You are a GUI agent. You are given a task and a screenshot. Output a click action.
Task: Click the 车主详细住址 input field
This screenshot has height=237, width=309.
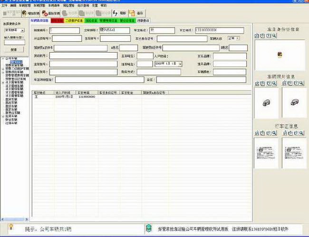pyautogui.click(x=100, y=80)
